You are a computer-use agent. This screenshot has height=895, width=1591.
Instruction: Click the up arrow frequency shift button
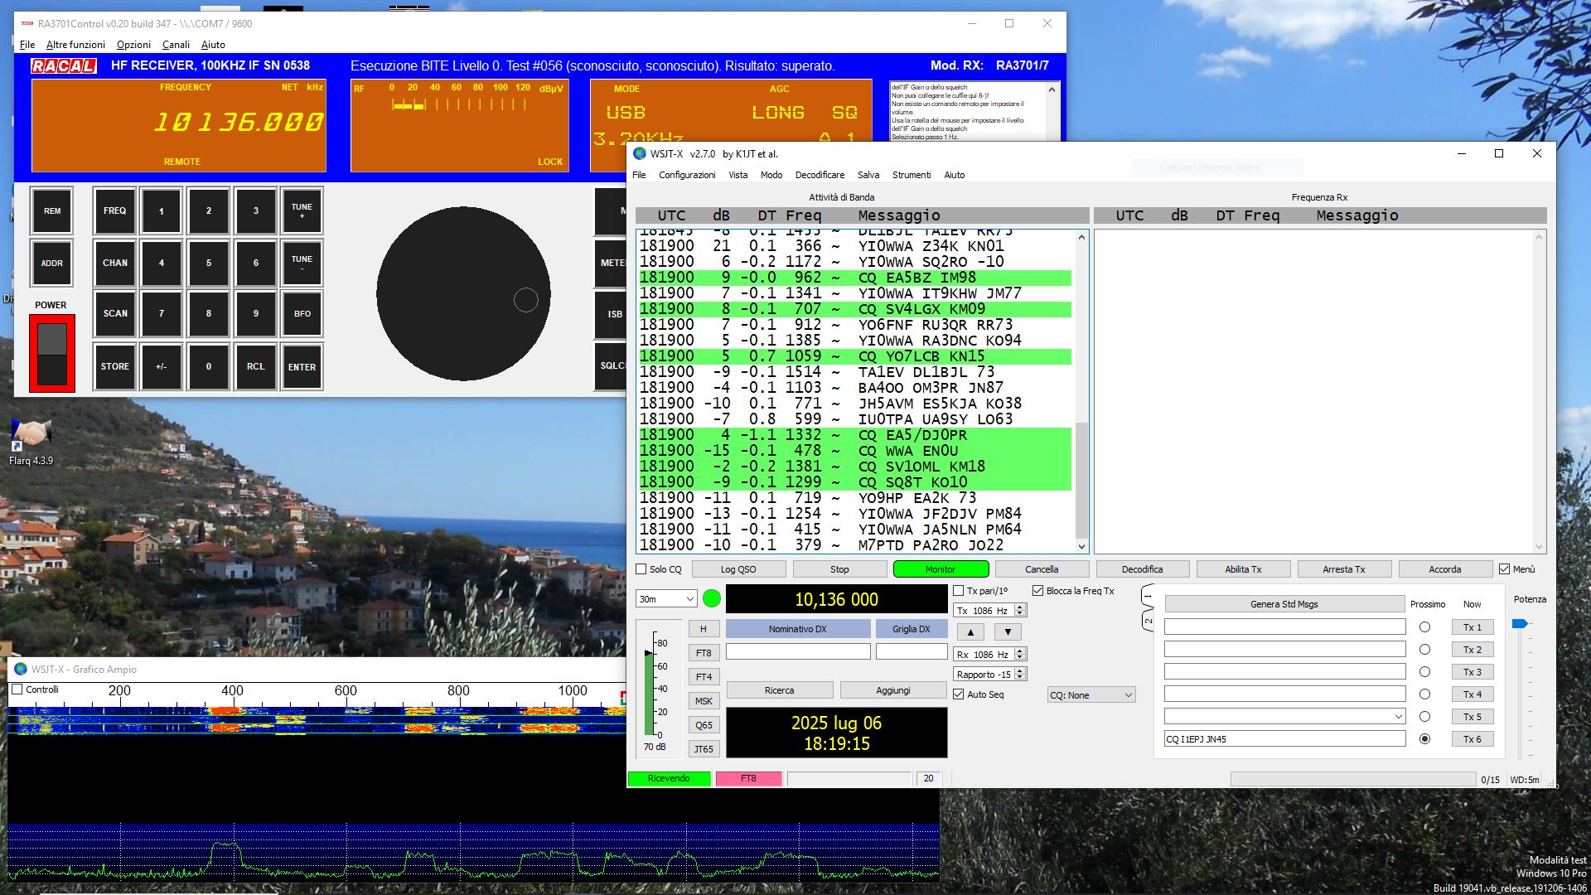[x=970, y=631]
